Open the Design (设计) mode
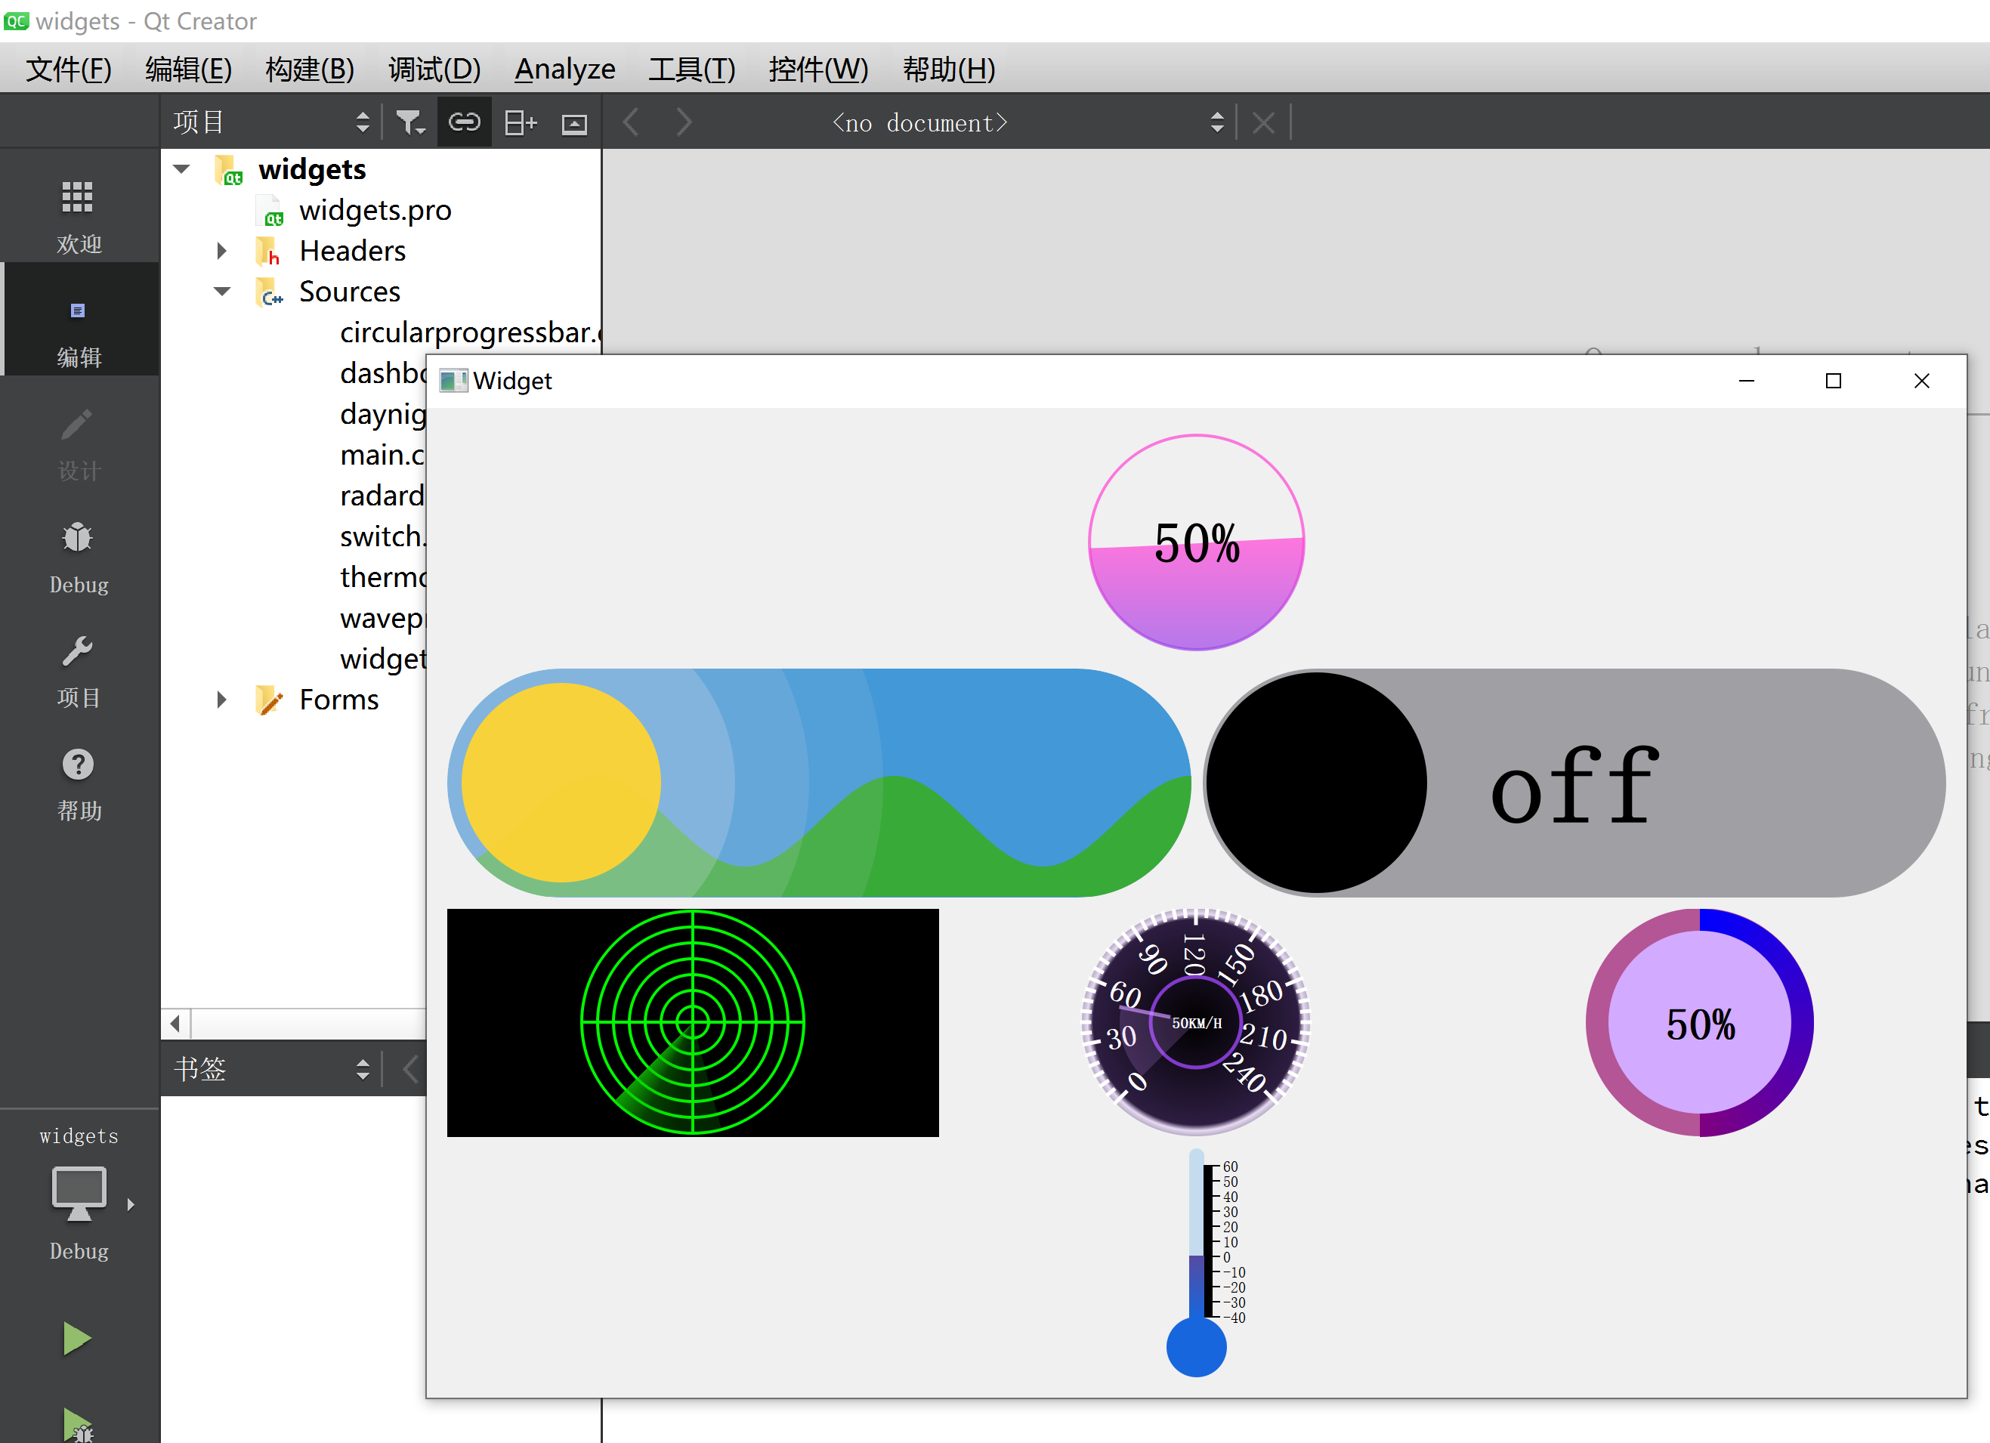 click(79, 445)
